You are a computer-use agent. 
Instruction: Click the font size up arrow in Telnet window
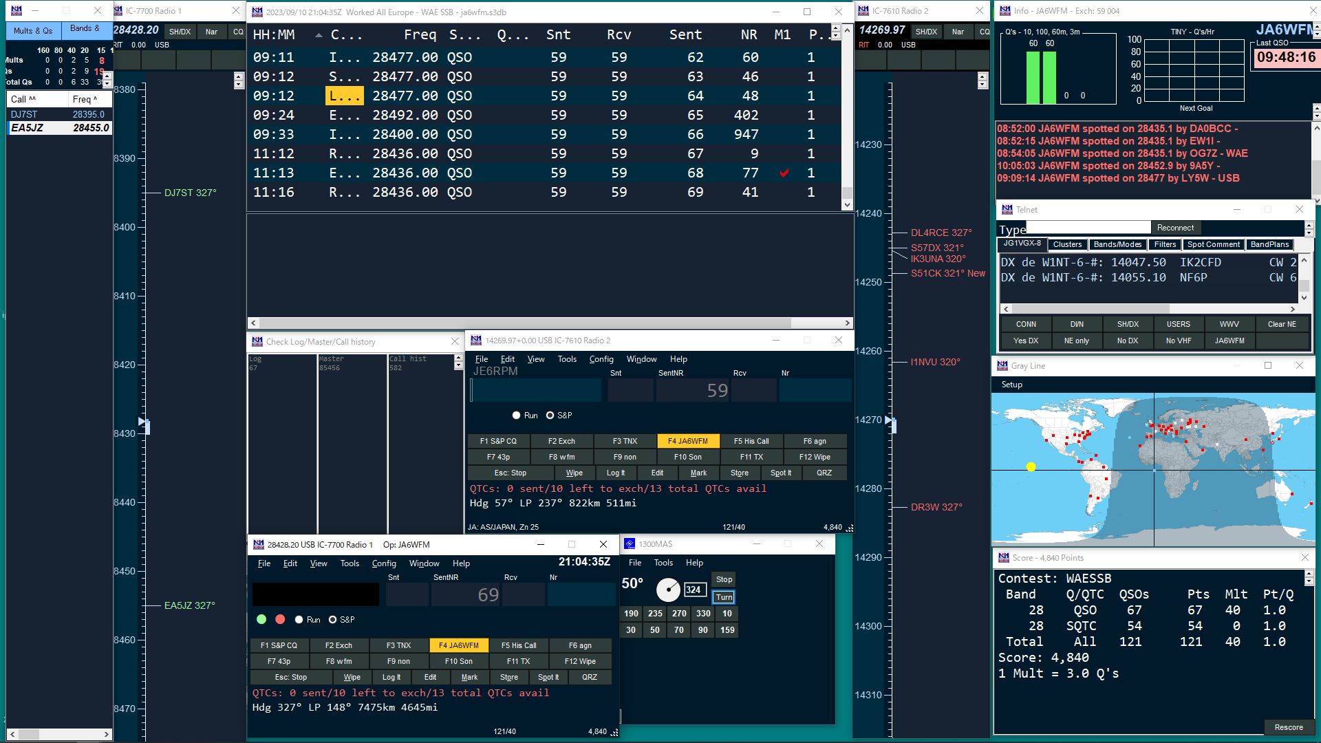[x=1309, y=224]
